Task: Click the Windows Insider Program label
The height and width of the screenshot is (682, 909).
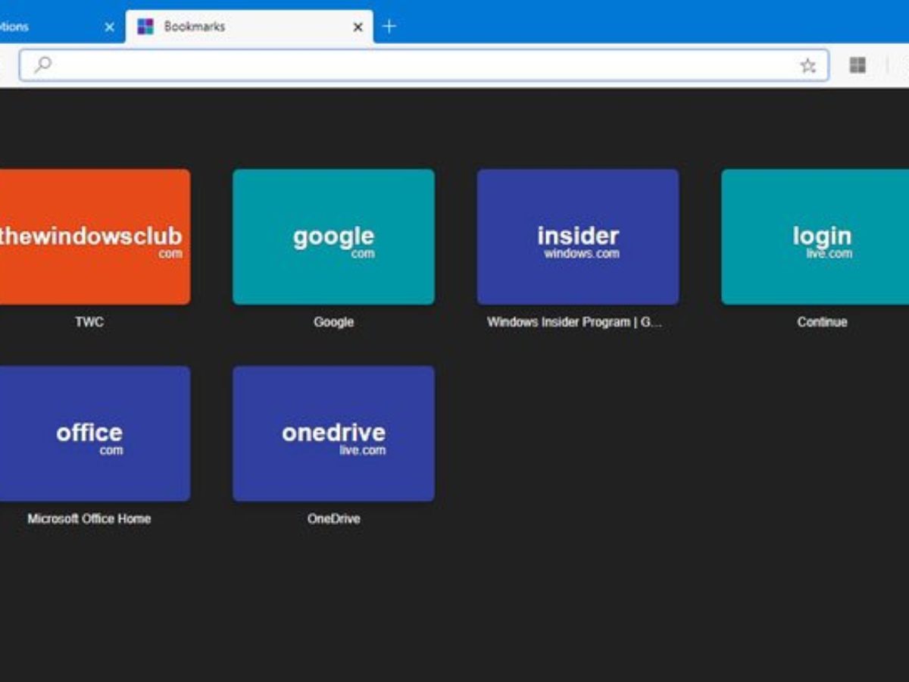Action: click(574, 322)
